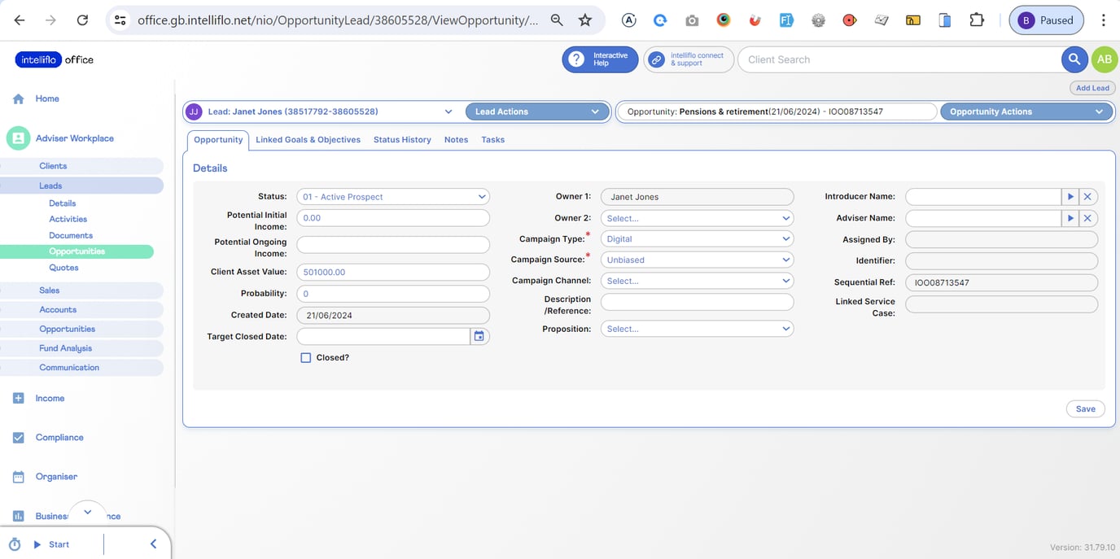Viewport: 1120px width, 559px height.
Task: Enable the Closed? checkbox
Action: tap(305, 357)
